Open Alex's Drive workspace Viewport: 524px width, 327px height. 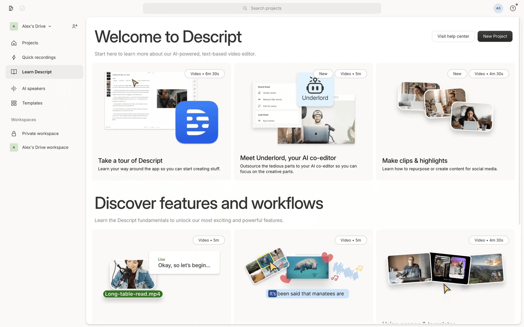(x=45, y=147)
